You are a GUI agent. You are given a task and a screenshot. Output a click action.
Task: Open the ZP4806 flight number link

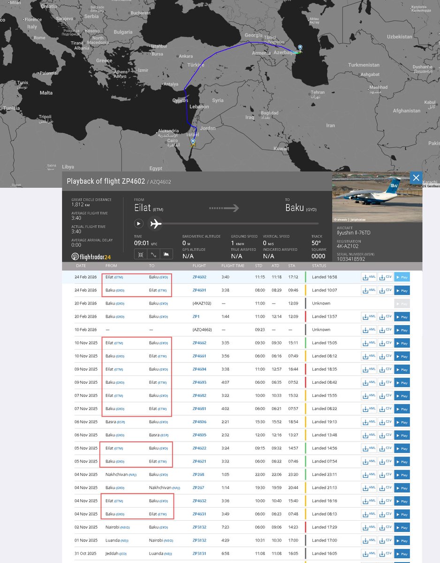(199, 422)
